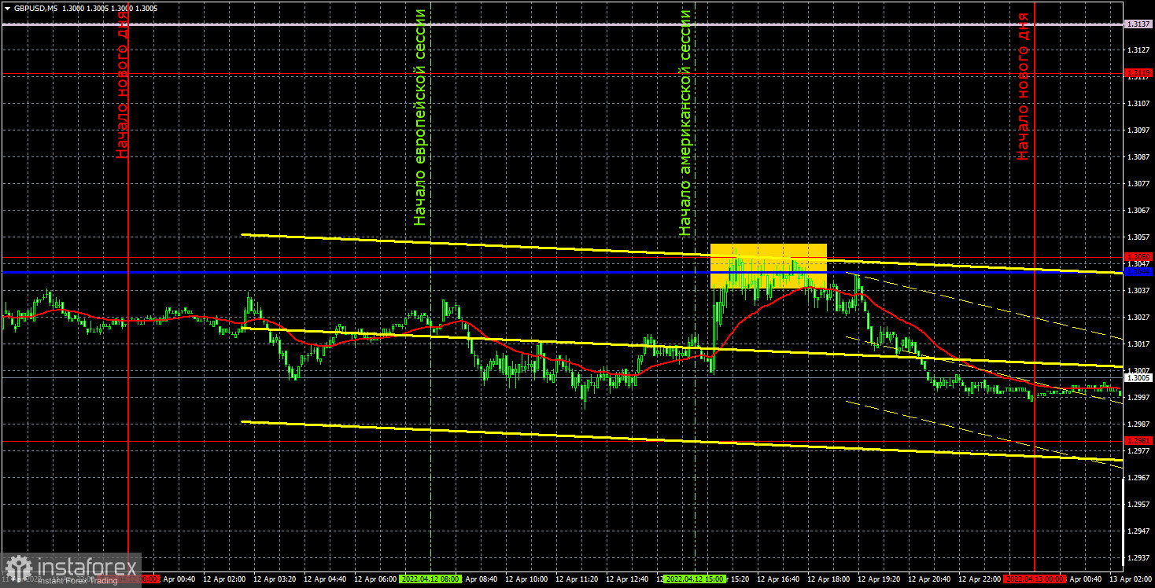Click the 12 Apr 10:00 time axis label
Screen dimensions: 1155x588
click(527, 579)
